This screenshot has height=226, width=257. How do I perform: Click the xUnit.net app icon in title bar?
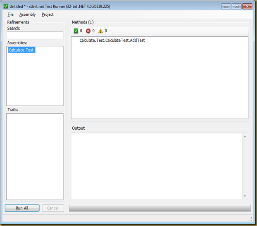tap(6, 6)
